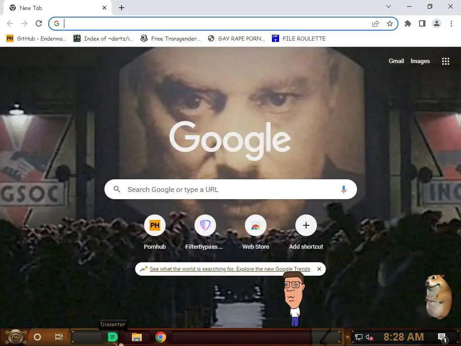Open Gmail link

coord(396,61)
